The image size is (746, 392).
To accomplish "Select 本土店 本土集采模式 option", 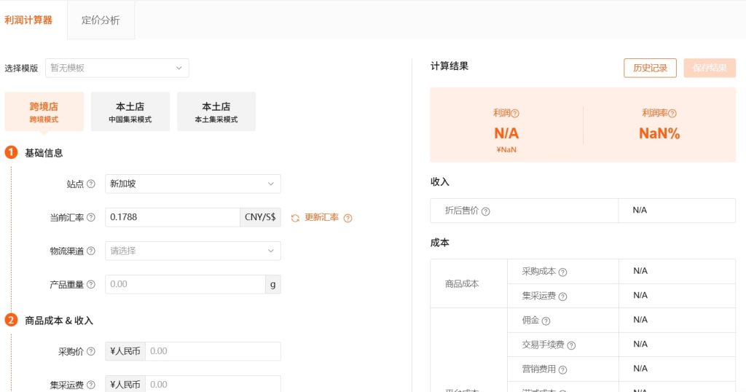I will (x=216, y=111).
